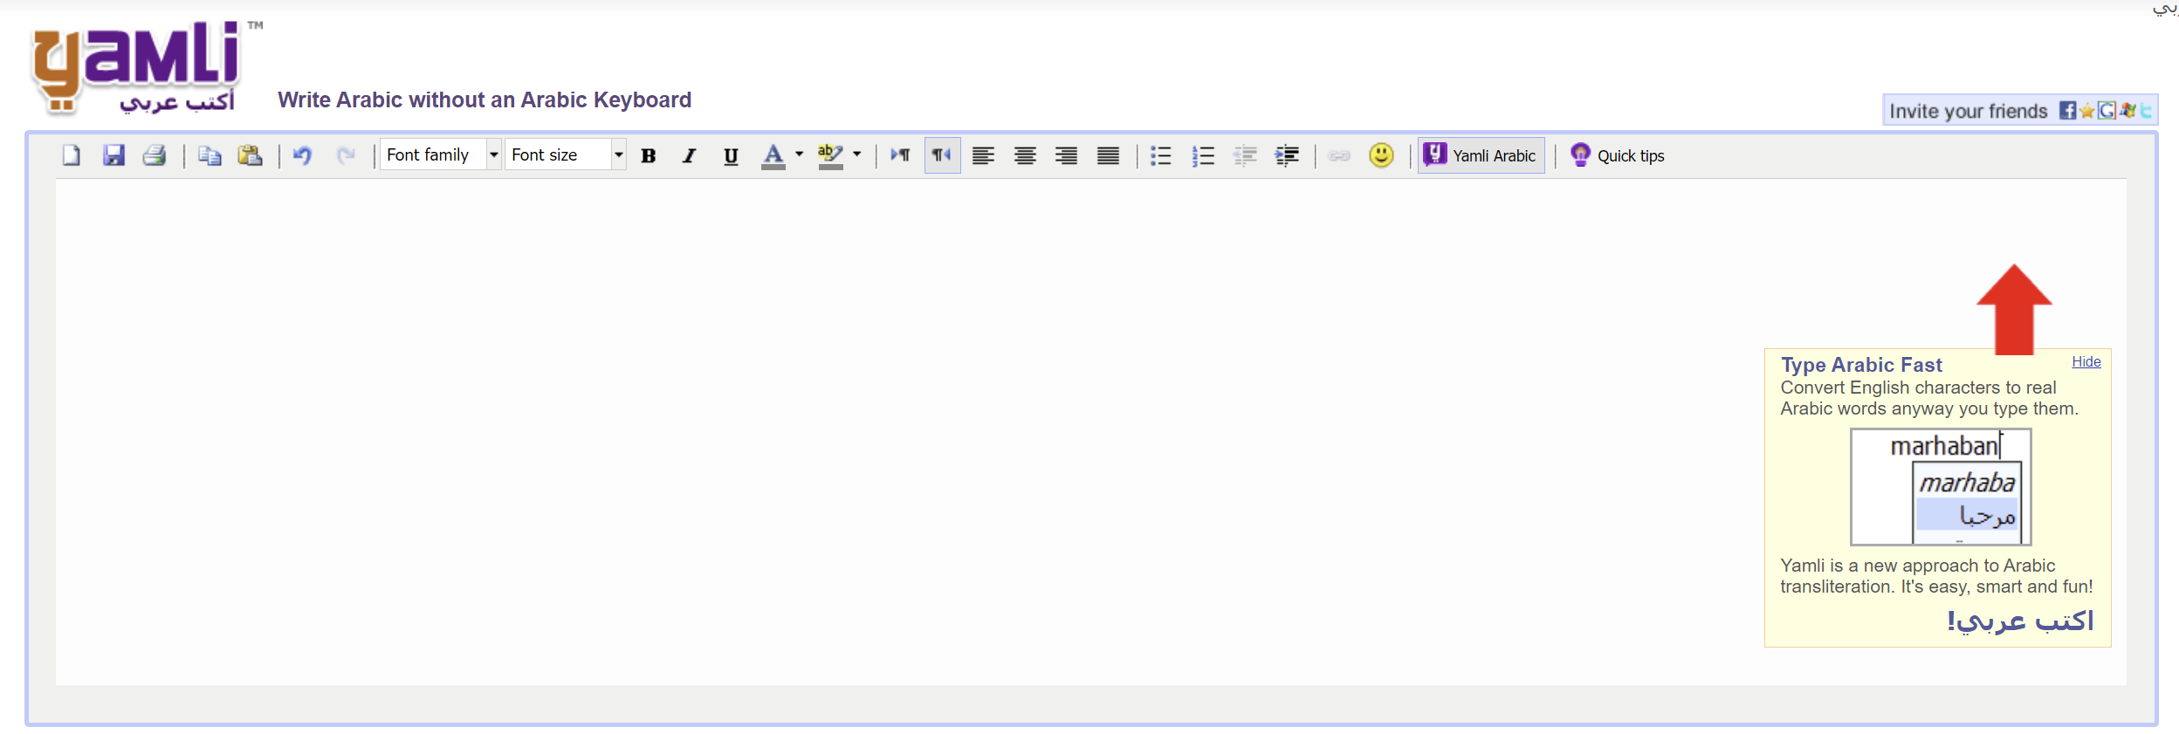
Task: Toggle underline formatting
Action: click(x=731, y=155)
